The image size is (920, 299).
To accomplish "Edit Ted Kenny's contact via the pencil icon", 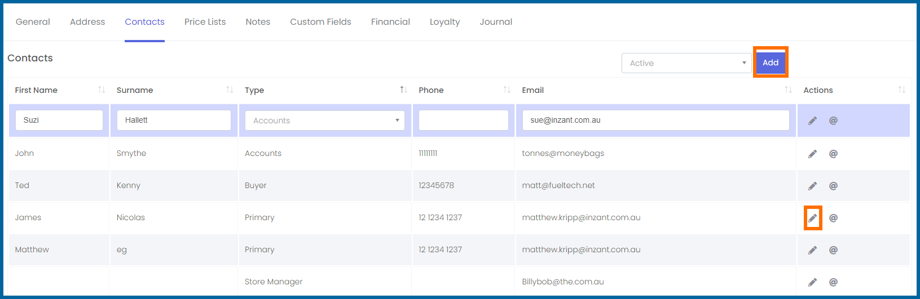I will click(x=812, y=186).
